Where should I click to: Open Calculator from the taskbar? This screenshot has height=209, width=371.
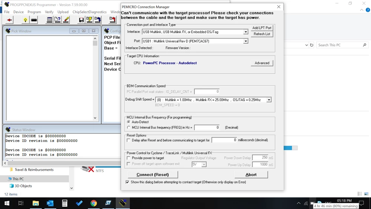65,203
